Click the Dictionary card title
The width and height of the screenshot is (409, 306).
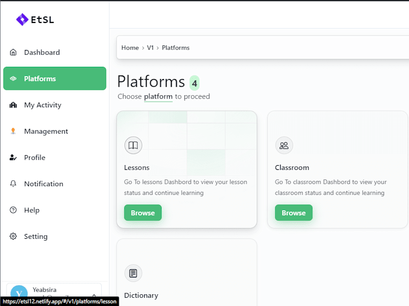coord(141,296)
